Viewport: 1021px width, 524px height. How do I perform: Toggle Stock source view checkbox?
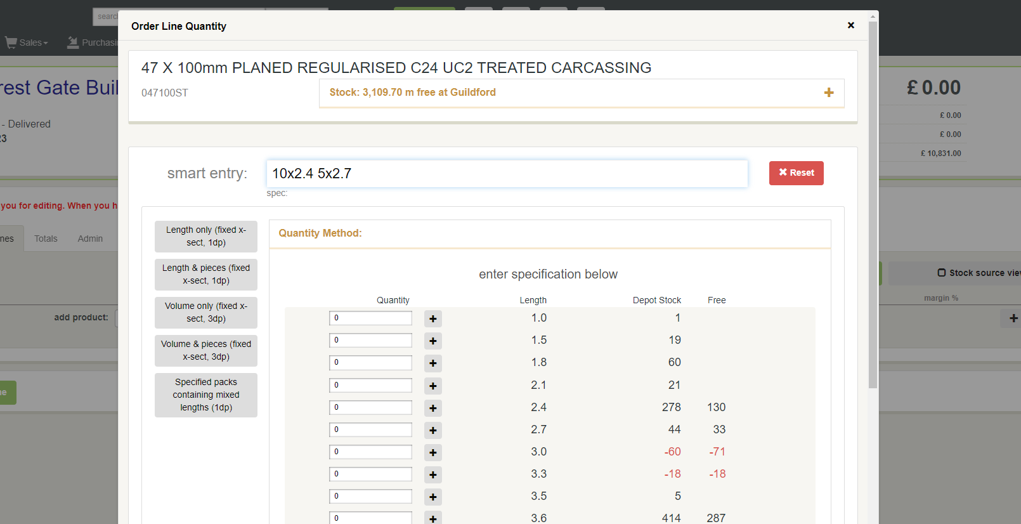(942, 273)
